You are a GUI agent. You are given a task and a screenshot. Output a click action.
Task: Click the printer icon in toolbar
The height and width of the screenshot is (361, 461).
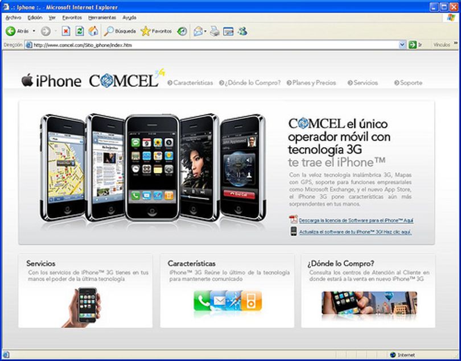point(215,31)
